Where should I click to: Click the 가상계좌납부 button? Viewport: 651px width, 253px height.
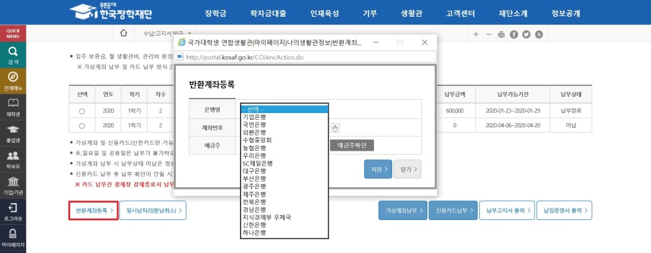pos(403,211)
